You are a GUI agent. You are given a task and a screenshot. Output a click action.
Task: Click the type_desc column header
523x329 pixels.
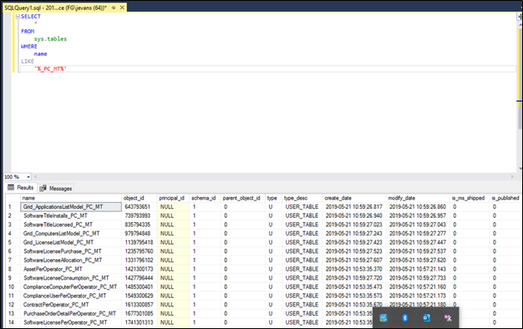302,198
